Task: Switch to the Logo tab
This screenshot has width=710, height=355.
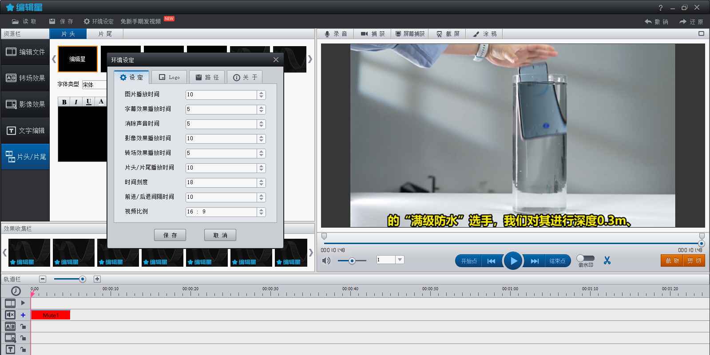Action: [169, 77]
